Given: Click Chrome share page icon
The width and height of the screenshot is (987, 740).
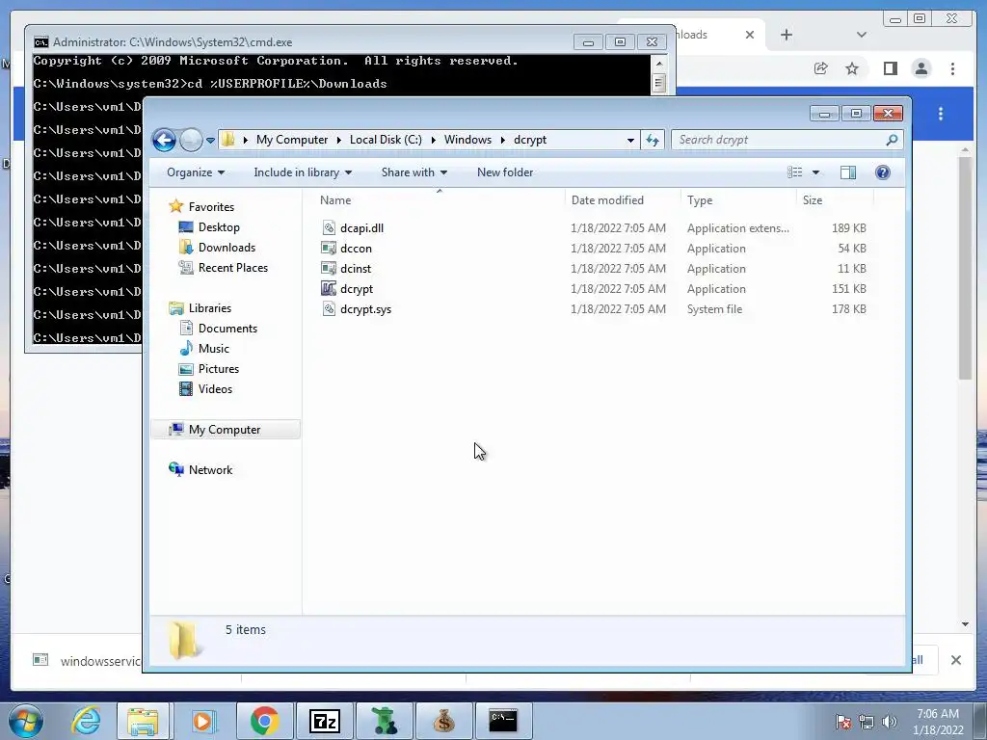Looking at the screenshot, I should coord(820,68).
